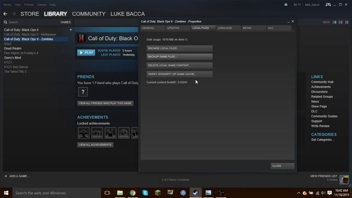Open View Friends List
This screenshot has height=198, width=352.
pos(323,176)
